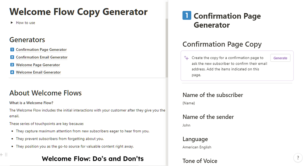Screen dimensions: 305x166
Task: Click the left page vertical scrollbar
Action: [x=167, y=48]
